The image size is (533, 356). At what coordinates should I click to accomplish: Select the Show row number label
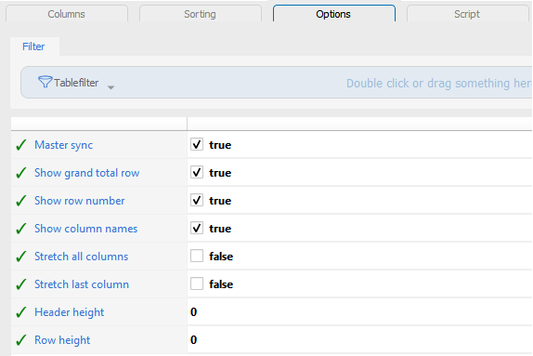click(x=80, y=201)
